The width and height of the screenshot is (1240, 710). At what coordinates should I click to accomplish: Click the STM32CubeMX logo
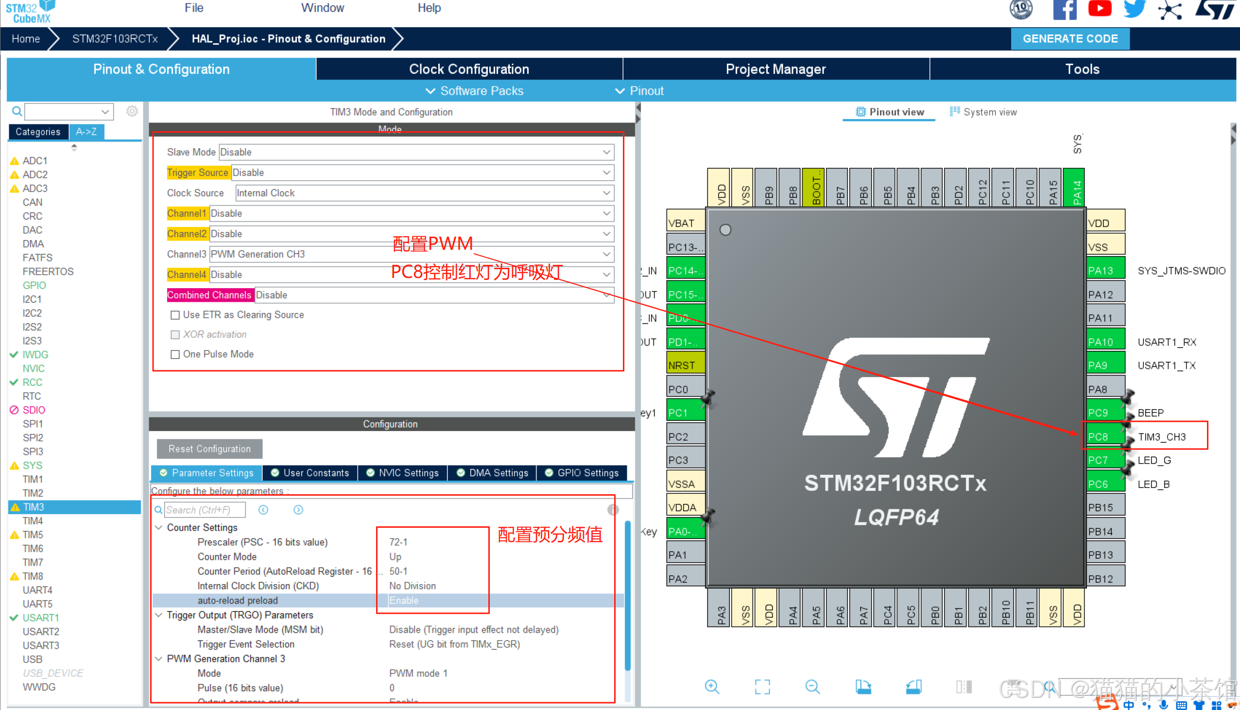tap(30, 12)
